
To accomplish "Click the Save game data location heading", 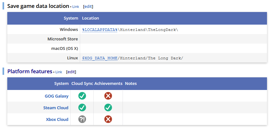I will (38, 6).
